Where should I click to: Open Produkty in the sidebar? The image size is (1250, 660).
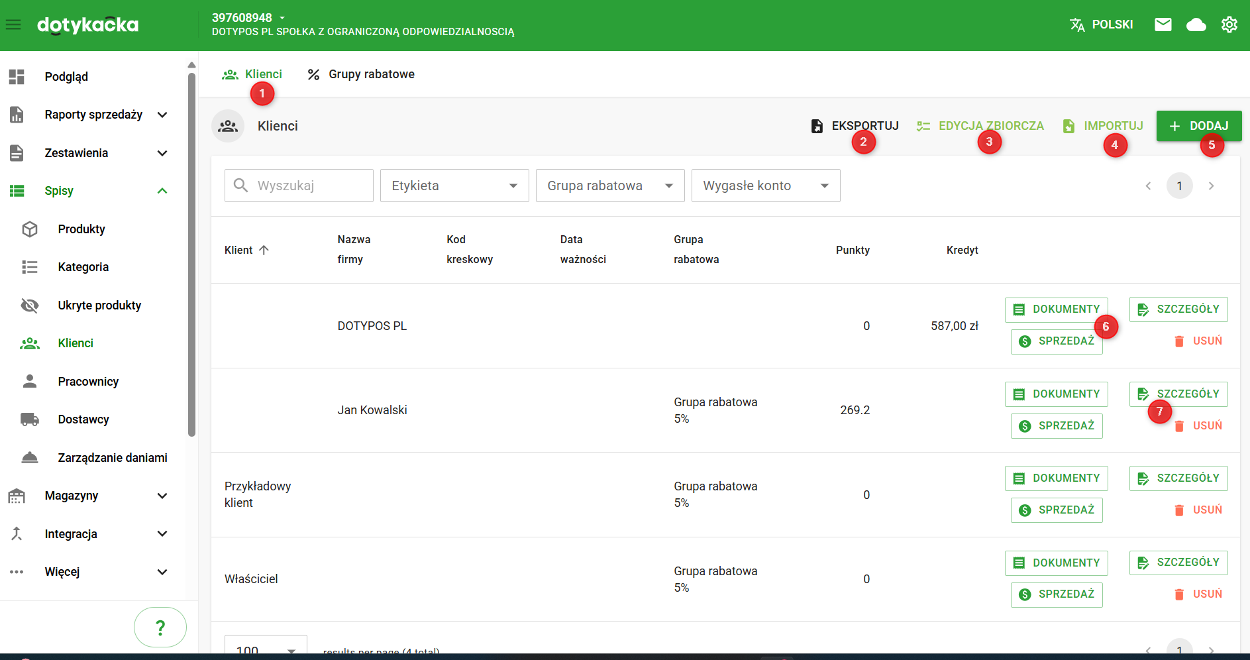coord(81,229)
